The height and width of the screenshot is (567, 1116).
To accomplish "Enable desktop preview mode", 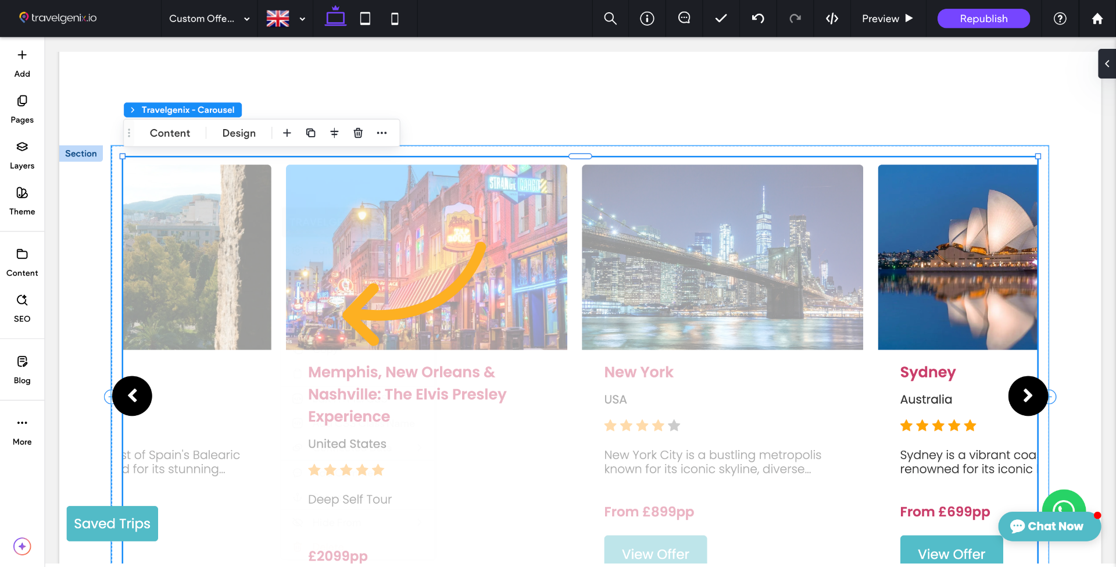I will (x=335, y=18).
